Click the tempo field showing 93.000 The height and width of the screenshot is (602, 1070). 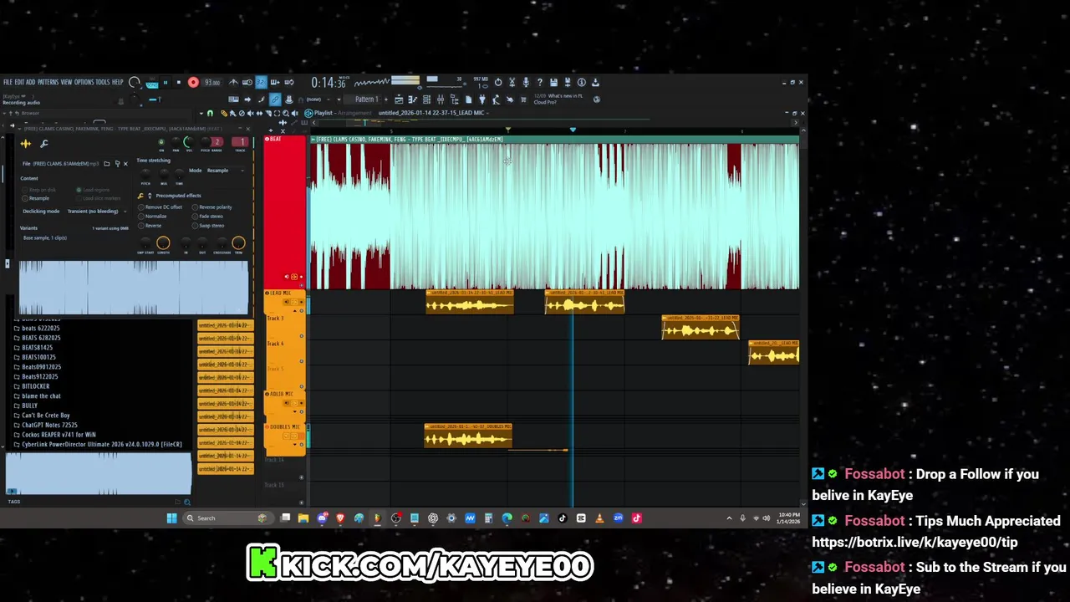click(x=212, y=82)
